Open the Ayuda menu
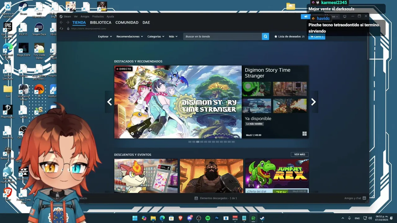Image resolution: width=397 pixels, height=223 pixels. pos(110,16)
